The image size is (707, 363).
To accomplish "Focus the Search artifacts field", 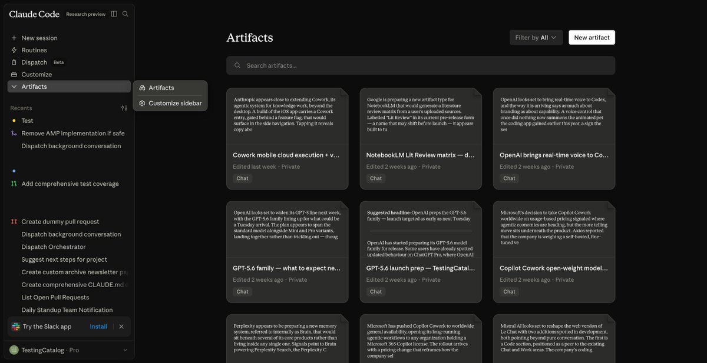I will (x=421, y=65).
